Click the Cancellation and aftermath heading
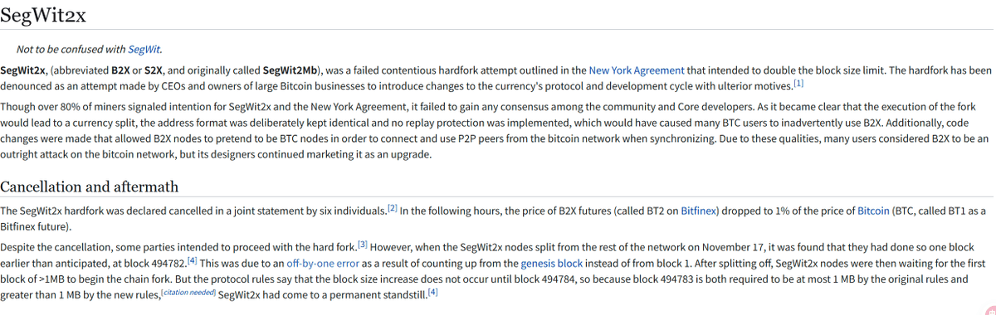 pyautogui.click(x=90, y=186)
